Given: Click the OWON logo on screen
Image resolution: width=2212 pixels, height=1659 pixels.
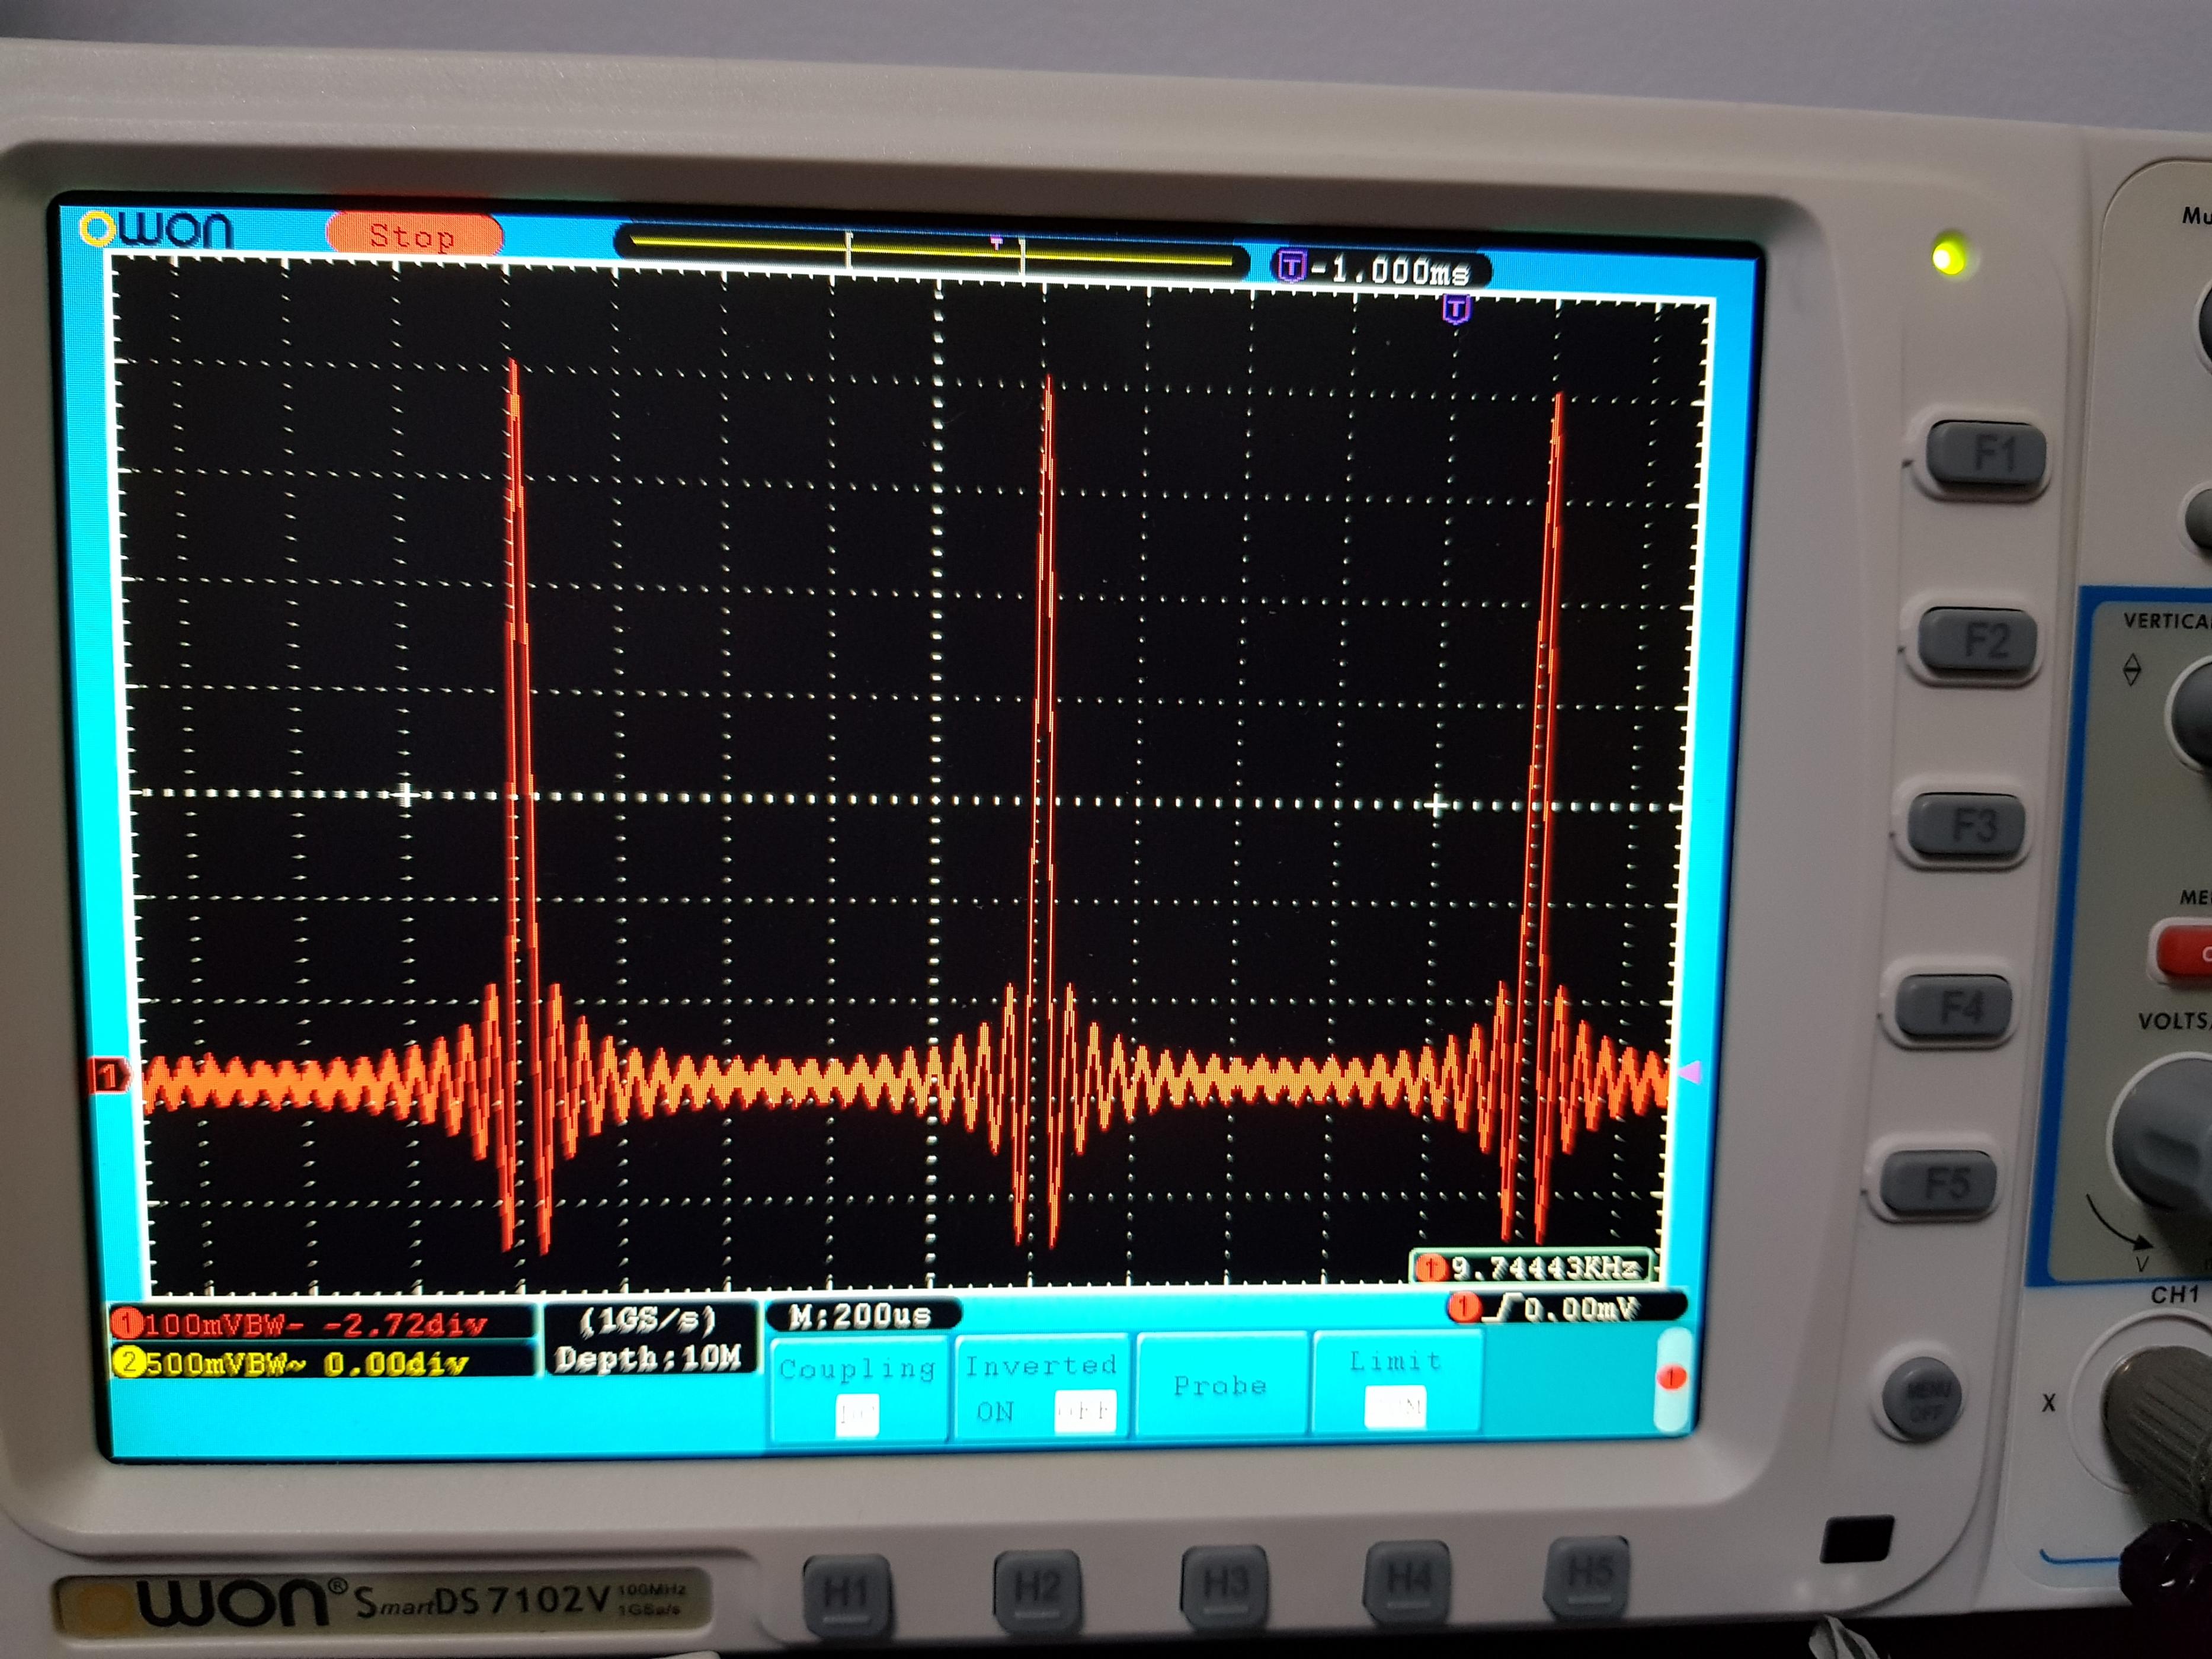Looking at the screenshot, I should click(x=157, y=230).
